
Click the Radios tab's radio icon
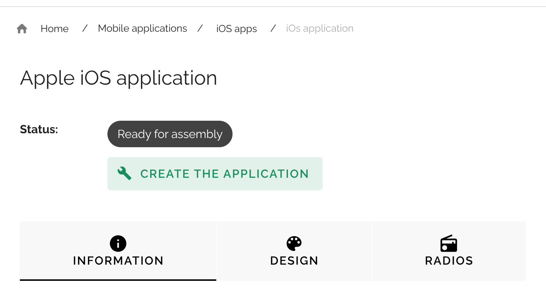click(449, 244)
